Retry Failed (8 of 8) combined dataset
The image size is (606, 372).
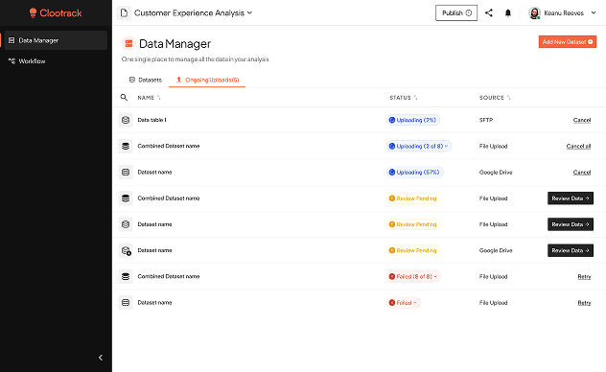pos(584,276)
